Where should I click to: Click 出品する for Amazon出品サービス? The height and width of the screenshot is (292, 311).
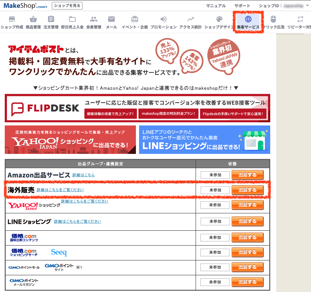coord(247,175)
